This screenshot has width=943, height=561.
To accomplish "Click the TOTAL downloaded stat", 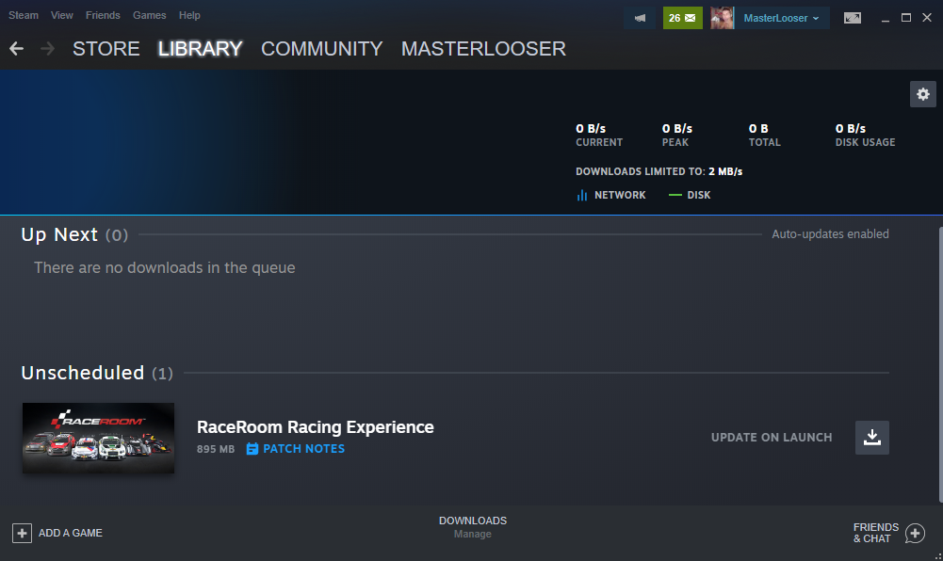I will (764, 136).
